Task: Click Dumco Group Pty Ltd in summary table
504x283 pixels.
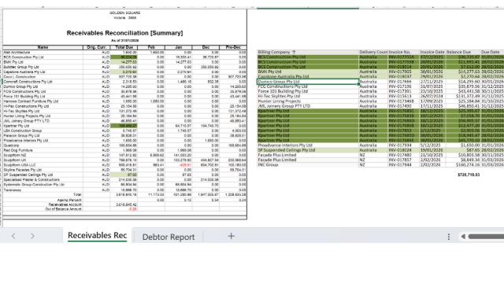Action: [43, 86]
